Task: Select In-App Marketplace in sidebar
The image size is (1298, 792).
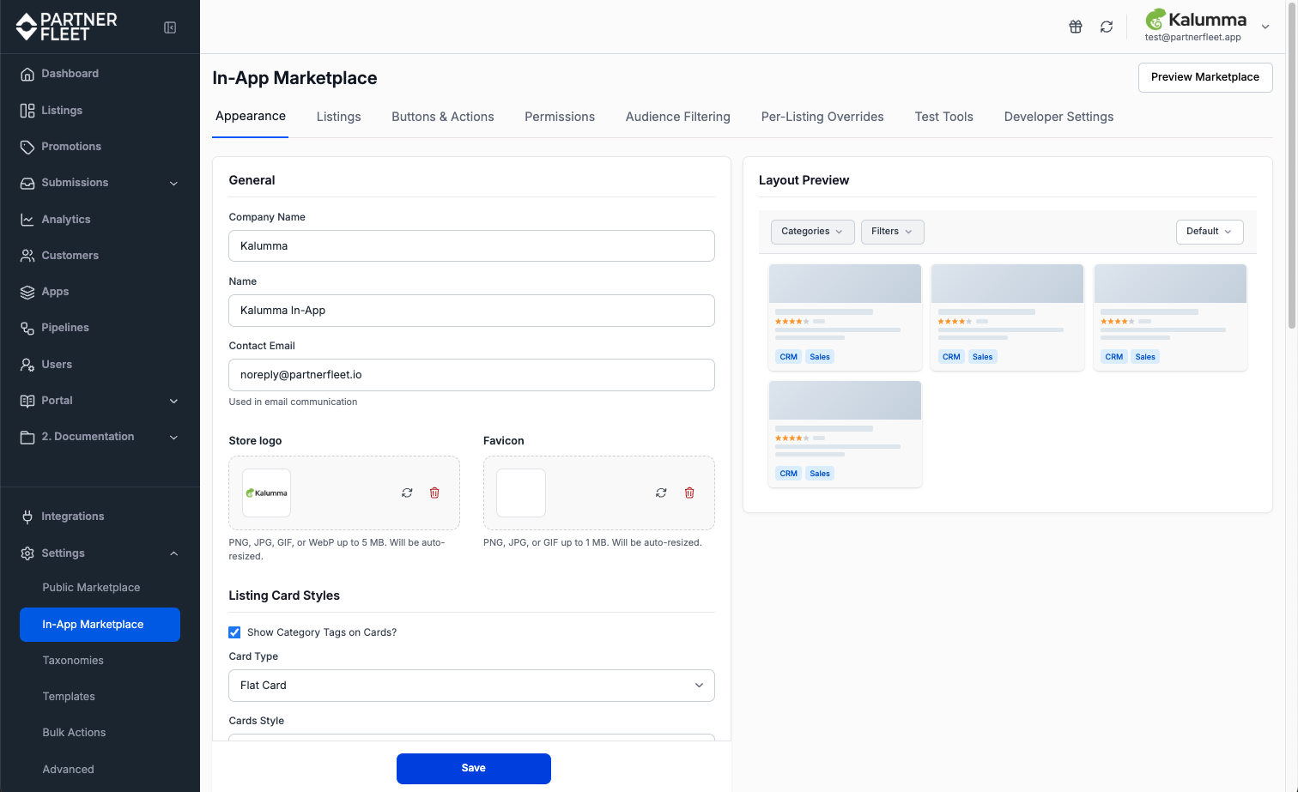Action: (100, 625)
